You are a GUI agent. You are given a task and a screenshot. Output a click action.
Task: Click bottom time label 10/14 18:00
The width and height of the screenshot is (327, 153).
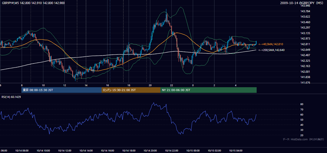pos(129,151)
